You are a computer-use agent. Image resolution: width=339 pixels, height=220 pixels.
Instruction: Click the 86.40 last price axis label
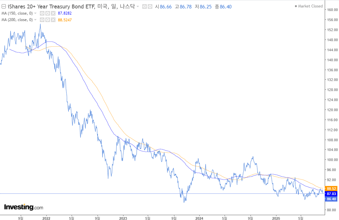coord(331,199)
